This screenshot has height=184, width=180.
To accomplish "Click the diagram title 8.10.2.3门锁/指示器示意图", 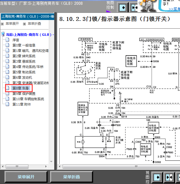I will coord(115,19).
